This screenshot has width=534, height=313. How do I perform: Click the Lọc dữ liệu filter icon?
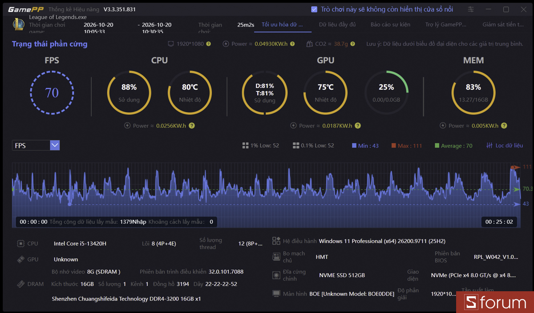(489, 146)
